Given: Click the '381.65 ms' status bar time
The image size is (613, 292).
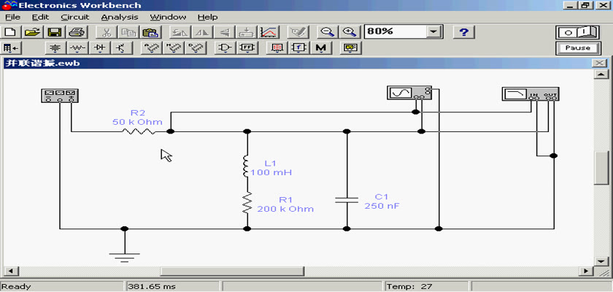Looking at the screenshot, I should (x=152, y=287).
